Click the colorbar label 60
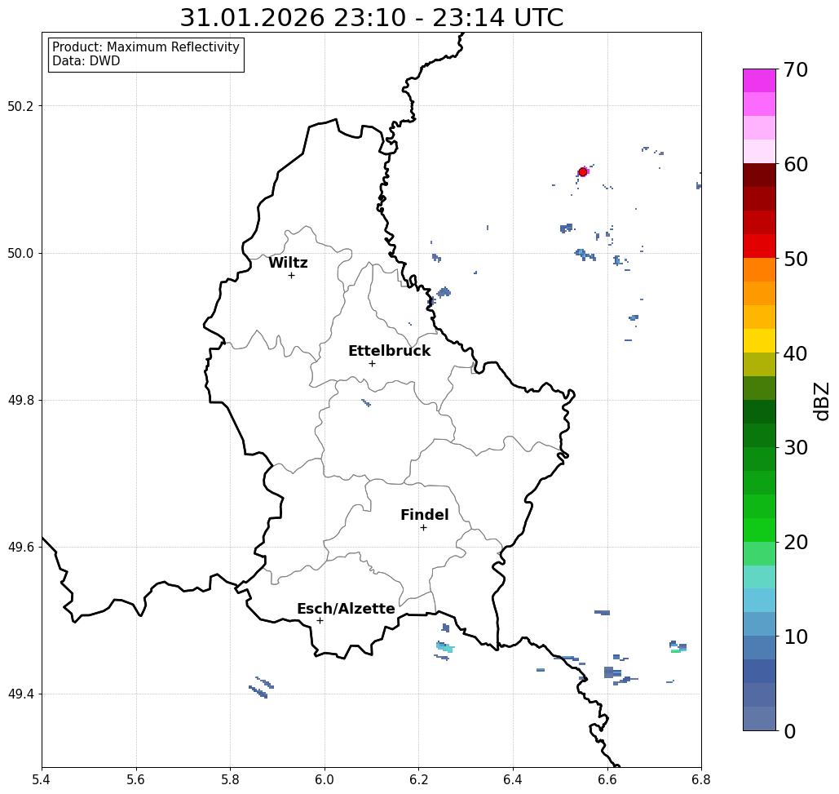This screenshot has height=794, width=839. [x=795, y=164]
